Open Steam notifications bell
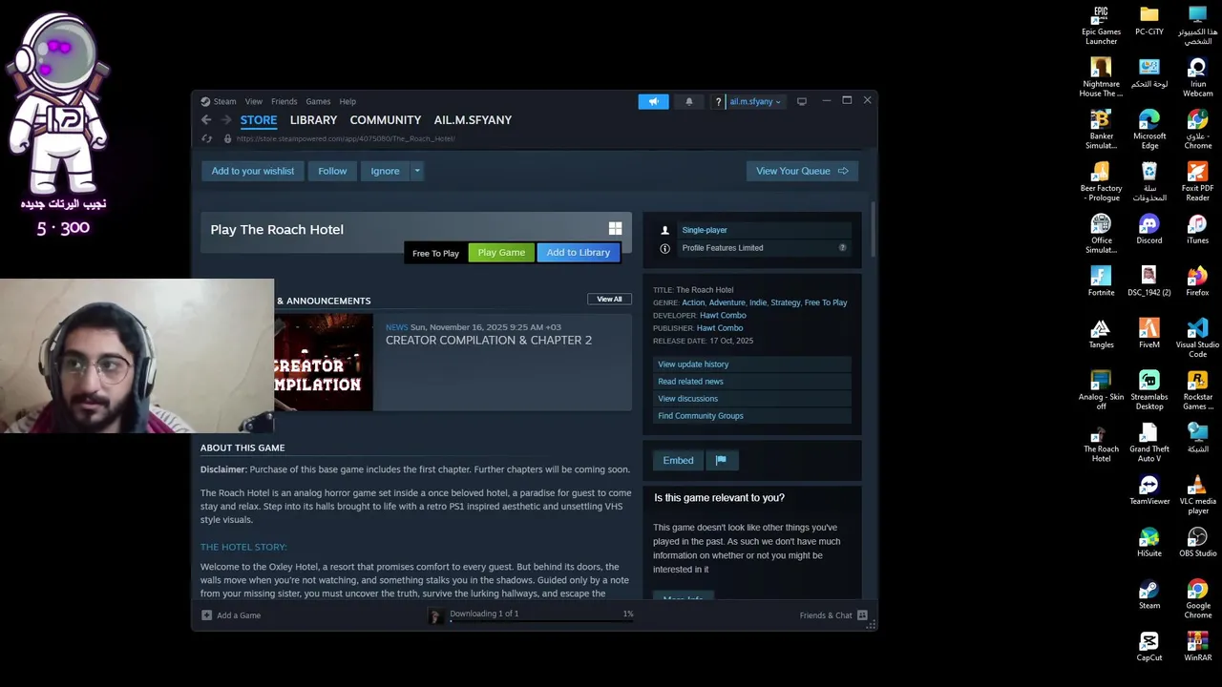This screenshot has height=687, width=1222. (688, 101)
